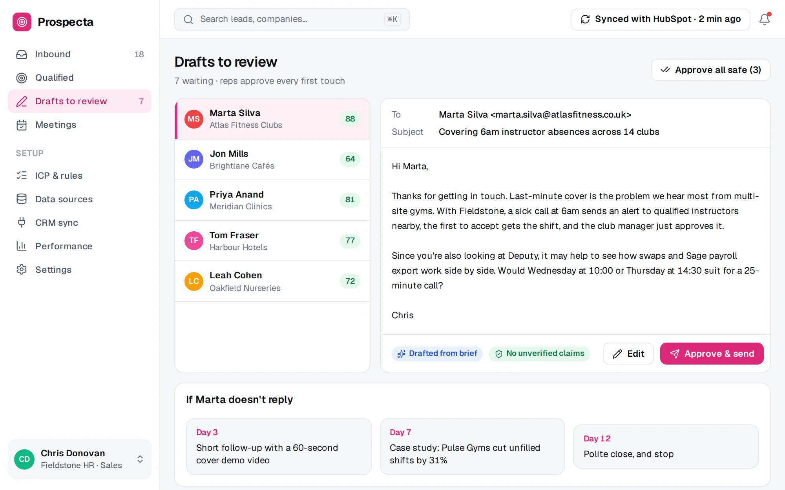785x490 pixels.
Task: Expand the Chris Donovan account switcher
Action: point(140,459)
